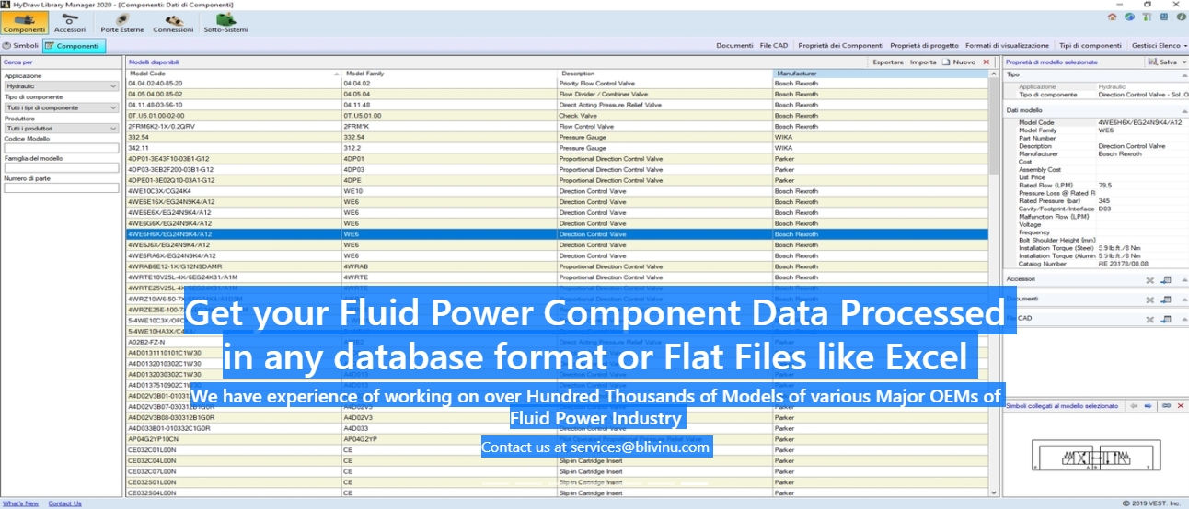Click the Esportare button

[x=887, y=62]
